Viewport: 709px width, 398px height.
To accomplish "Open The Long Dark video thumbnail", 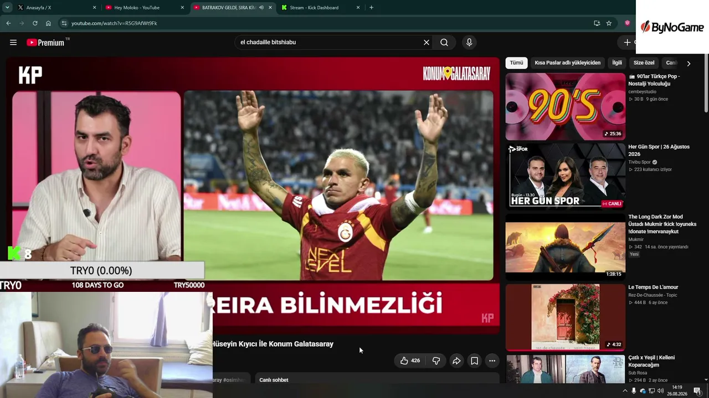I will click(565, 247).
